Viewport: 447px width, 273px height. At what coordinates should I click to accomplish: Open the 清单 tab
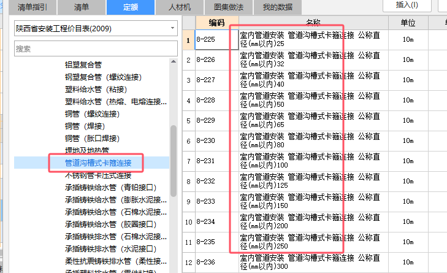[82, 7]
